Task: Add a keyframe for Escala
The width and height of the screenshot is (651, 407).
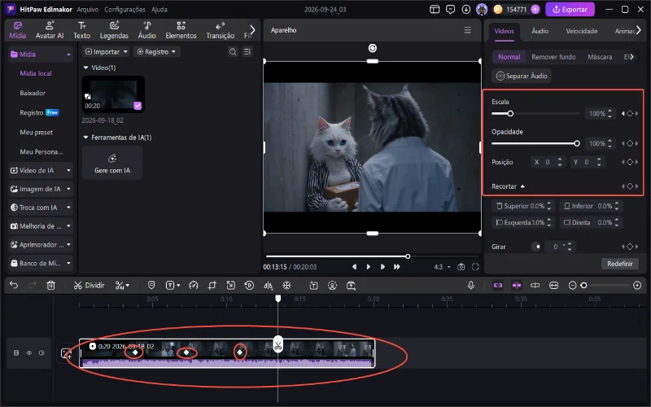Action: (x=630, y=113)
